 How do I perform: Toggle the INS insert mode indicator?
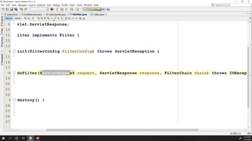pos(249,133)
